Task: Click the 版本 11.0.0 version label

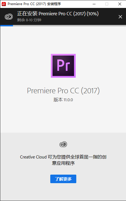Action: (x=63, y=100)
